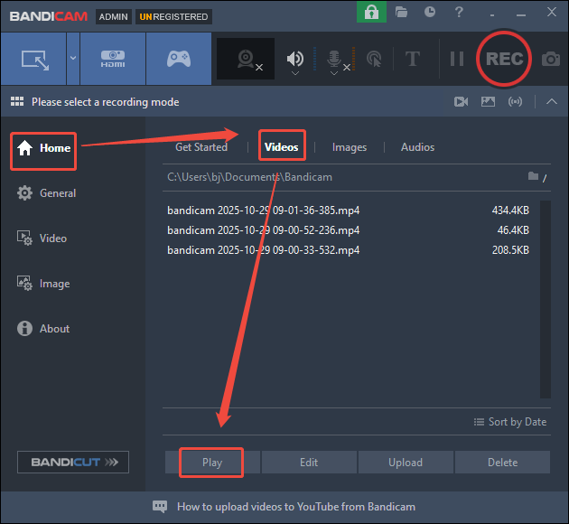Open the About section
Image resolution: width=569 pixels, height=524 pixels.
(43, 329)
